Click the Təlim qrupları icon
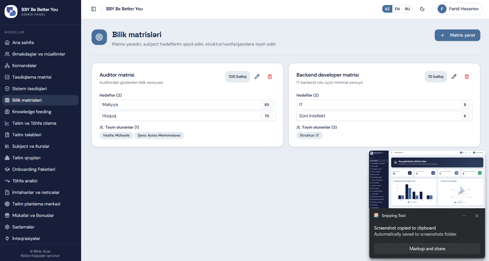 (7, 158)
